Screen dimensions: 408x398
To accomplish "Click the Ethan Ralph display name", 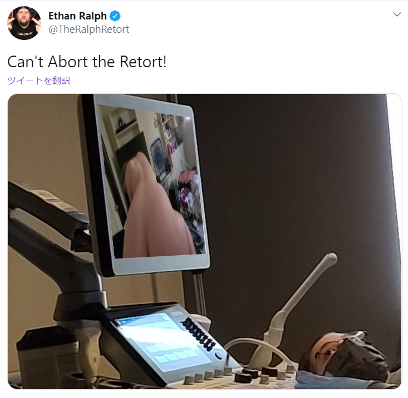I will pyautogui.click(x=77, y=16).
